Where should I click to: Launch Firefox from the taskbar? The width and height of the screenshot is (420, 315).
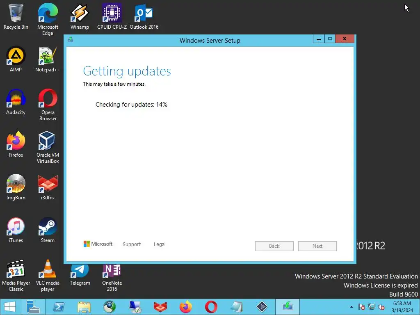pos(186,307)
